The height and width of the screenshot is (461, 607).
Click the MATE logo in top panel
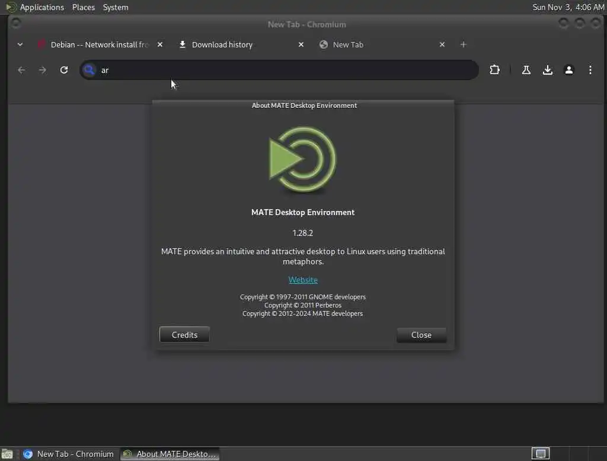point(11,7)
